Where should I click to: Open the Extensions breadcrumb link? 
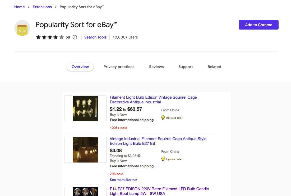coord(42,7)
